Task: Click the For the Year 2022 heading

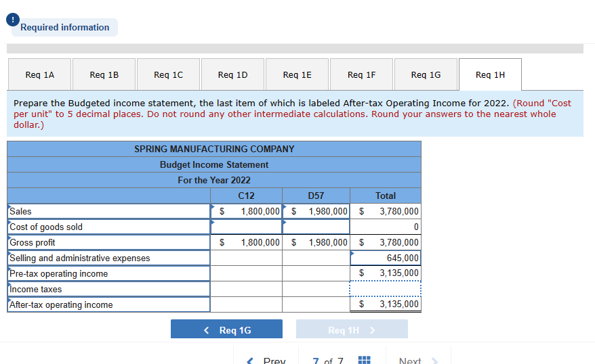Action: [x=214, y=180]
